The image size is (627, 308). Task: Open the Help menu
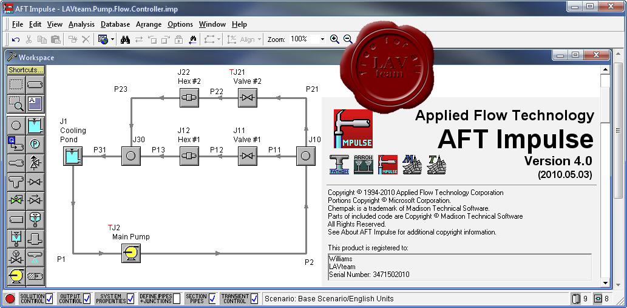pos(240,24)
